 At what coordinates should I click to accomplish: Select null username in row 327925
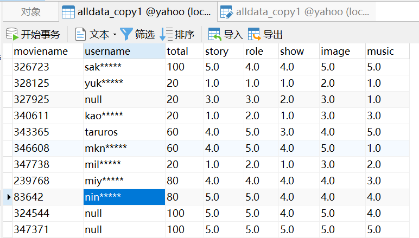124,100
